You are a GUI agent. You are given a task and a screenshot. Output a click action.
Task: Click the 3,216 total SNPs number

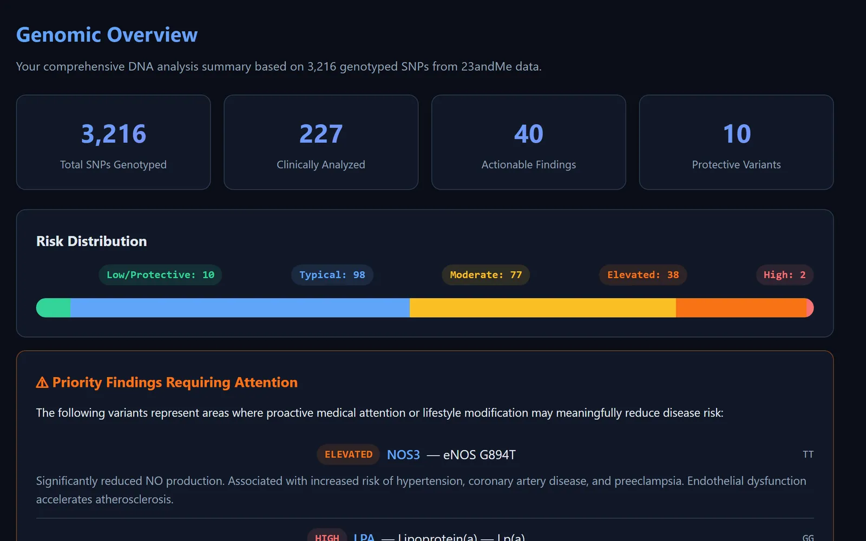point(114,134)
